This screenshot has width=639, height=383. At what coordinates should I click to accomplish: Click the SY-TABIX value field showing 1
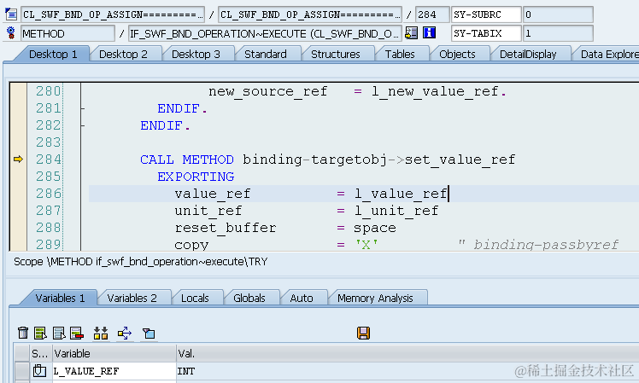point(558,33)
